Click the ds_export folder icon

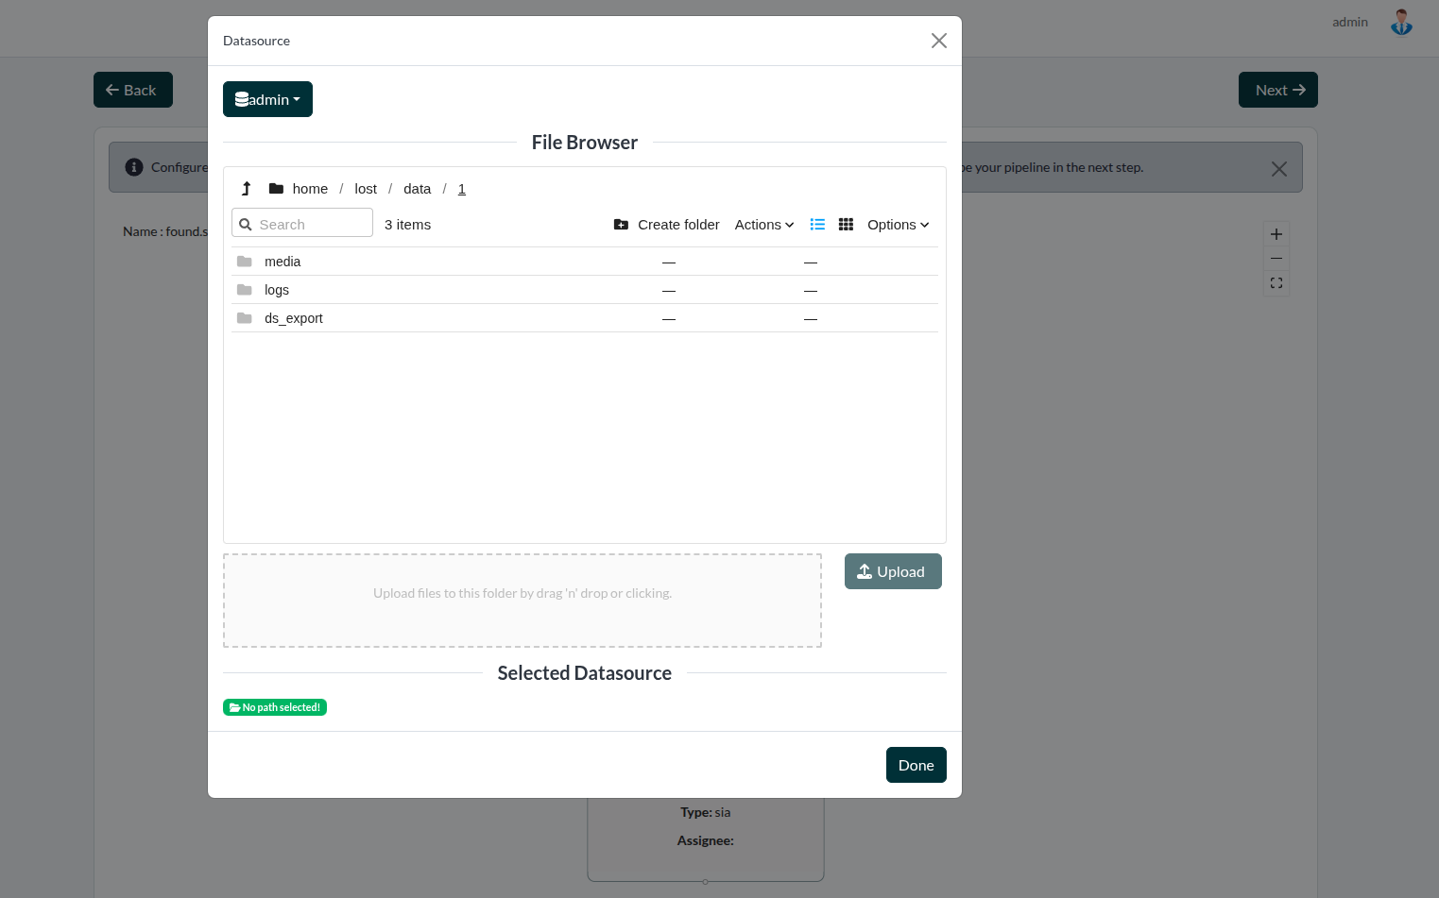tap(245, 318)
